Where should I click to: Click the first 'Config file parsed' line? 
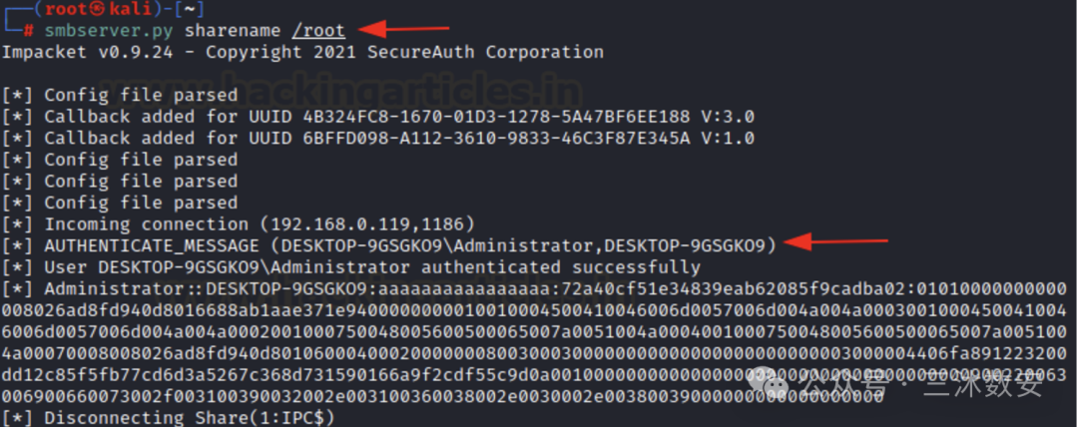point(120,95)
